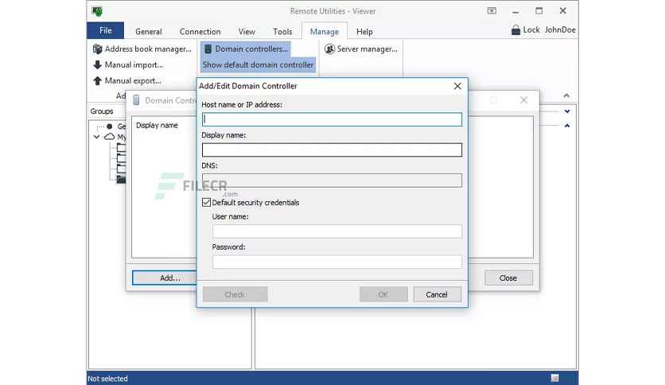Click the Password input field
Screen dimensions: 665x385
pyautogui.click(x=337, y=262)
